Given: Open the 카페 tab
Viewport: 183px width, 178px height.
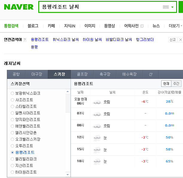Looking at the screenshot, I should click(51, 26).
